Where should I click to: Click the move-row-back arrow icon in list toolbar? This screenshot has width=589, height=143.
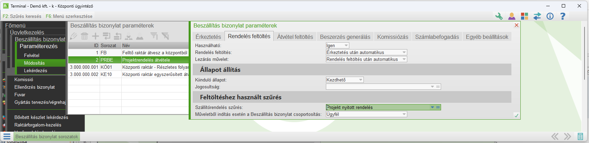point(118,36)
